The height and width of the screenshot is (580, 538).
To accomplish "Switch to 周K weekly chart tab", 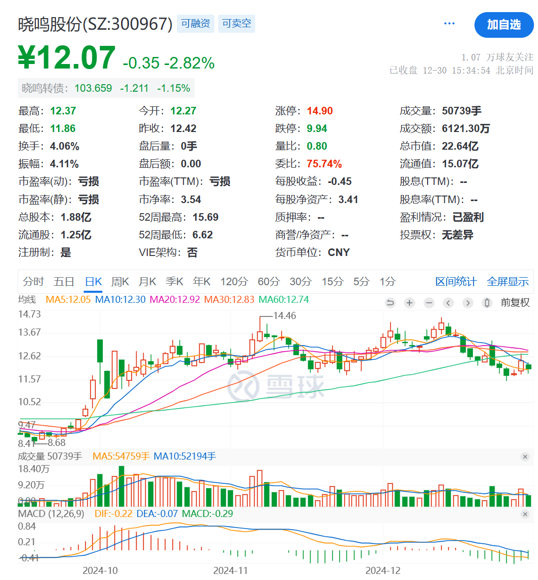I will [x=120, y=282].
